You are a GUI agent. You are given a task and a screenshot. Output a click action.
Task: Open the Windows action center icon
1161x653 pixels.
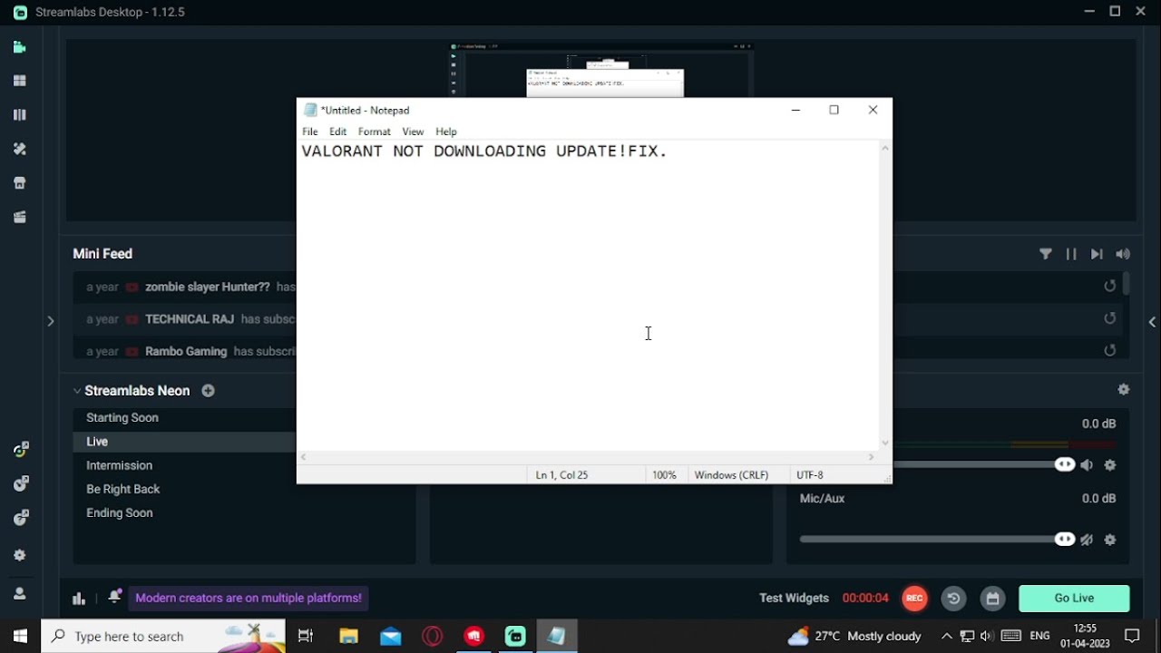1132,636
